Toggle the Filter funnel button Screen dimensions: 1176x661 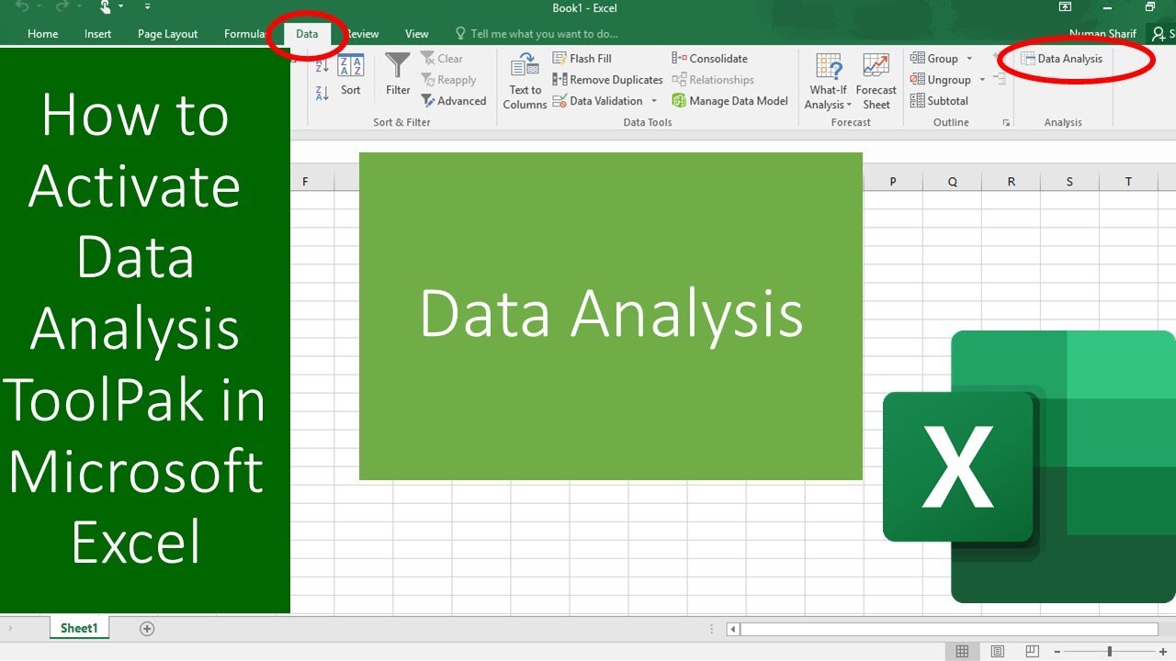pyautogui.click(x=398, y=76)
